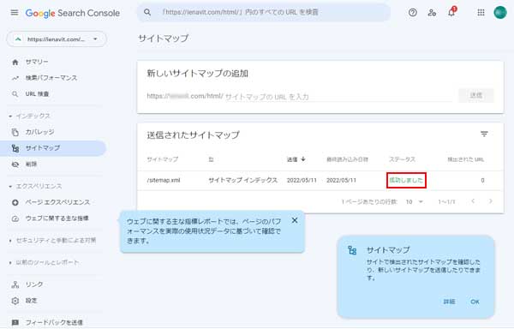The width and height of the screenshot is (514, 329).
Task: Open ウェブに関する主な指標 in sidebar
Action: click(x=57, y=218)
